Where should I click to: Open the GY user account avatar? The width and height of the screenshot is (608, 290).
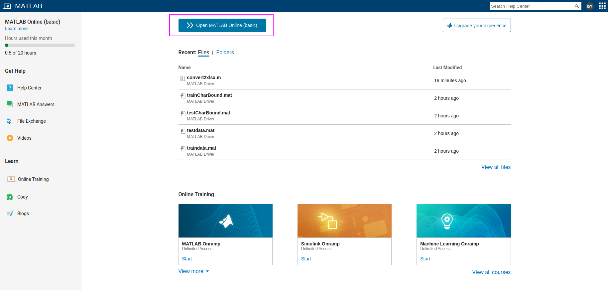pyautogui.click(x=590, y=6)
